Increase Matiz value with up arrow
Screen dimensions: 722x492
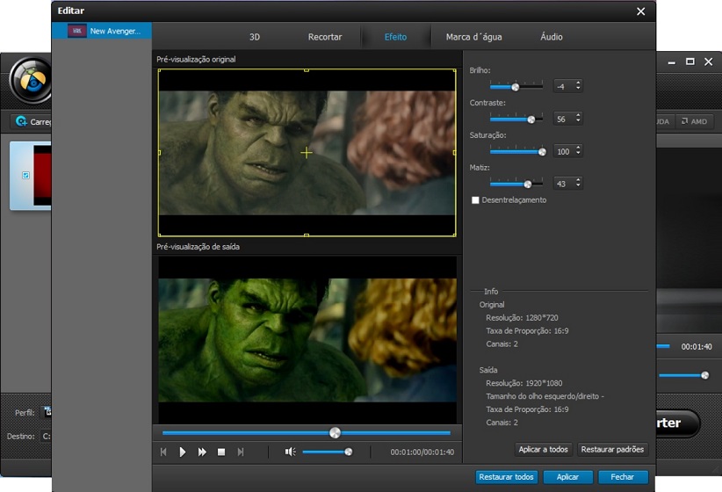pyautogui.click(x=578, y=179)
